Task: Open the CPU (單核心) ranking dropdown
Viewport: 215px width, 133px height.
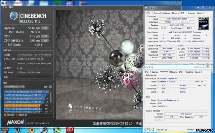Action: (14, 87)
